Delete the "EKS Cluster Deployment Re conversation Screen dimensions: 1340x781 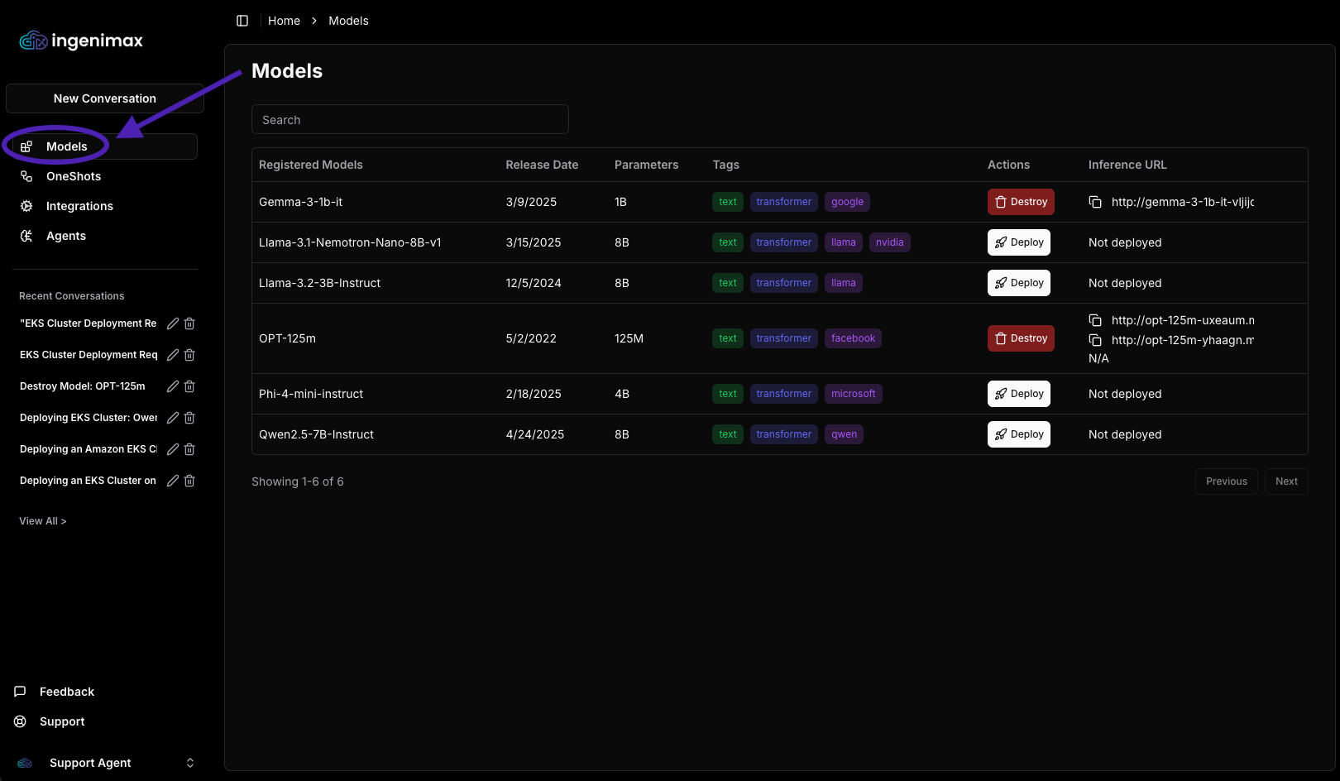click(189, 323)
